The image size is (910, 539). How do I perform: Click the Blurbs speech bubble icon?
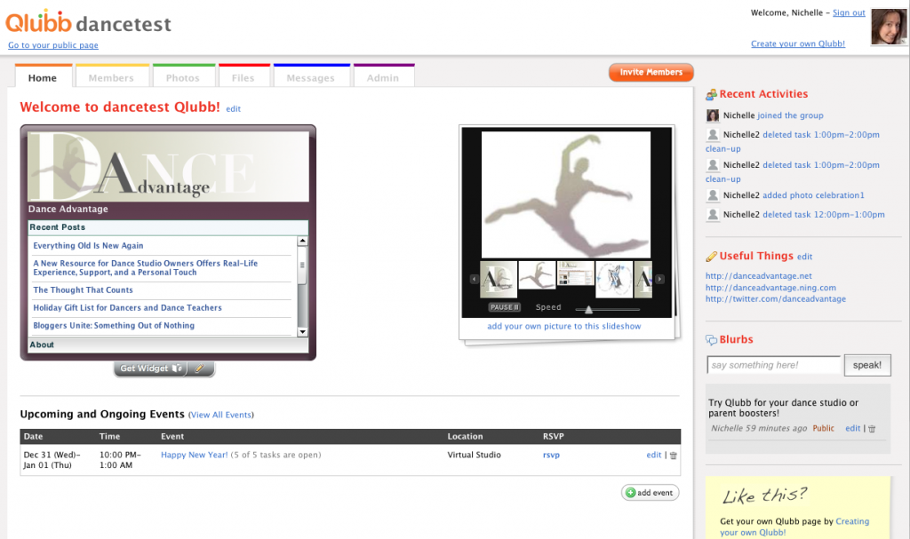(x=711, y=340)
